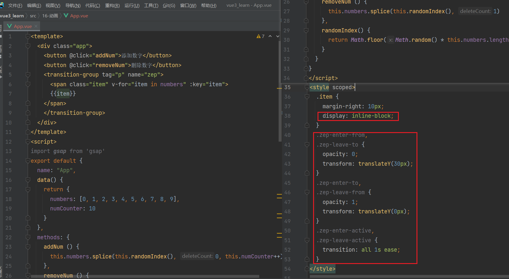
Task: Collapse the div class="app" block at line 2
Action: click(28, 46)
